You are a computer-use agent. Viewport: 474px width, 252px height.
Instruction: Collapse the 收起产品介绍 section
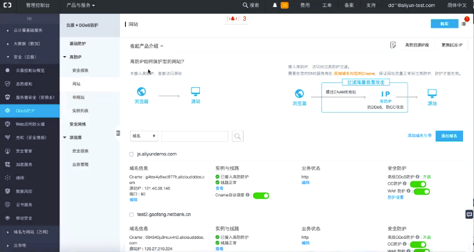tap(147, 46)
